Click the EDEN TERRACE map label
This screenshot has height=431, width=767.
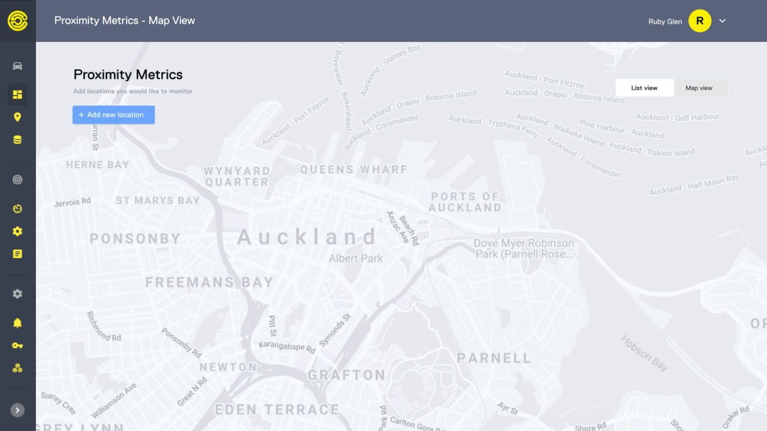click(277, 410)
